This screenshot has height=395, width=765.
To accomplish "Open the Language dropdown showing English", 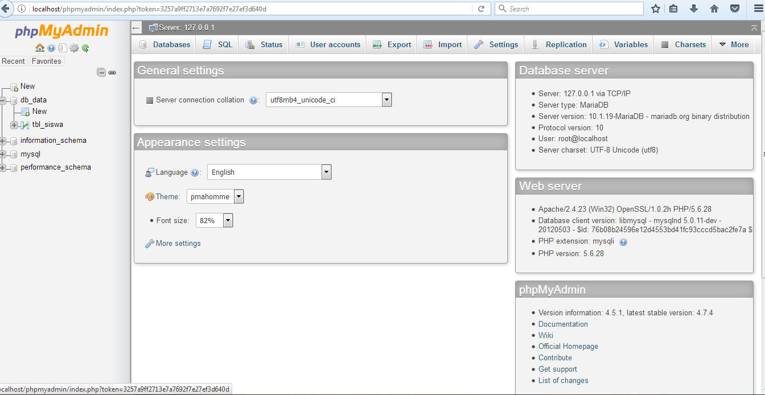I will [x=269, y=172].
